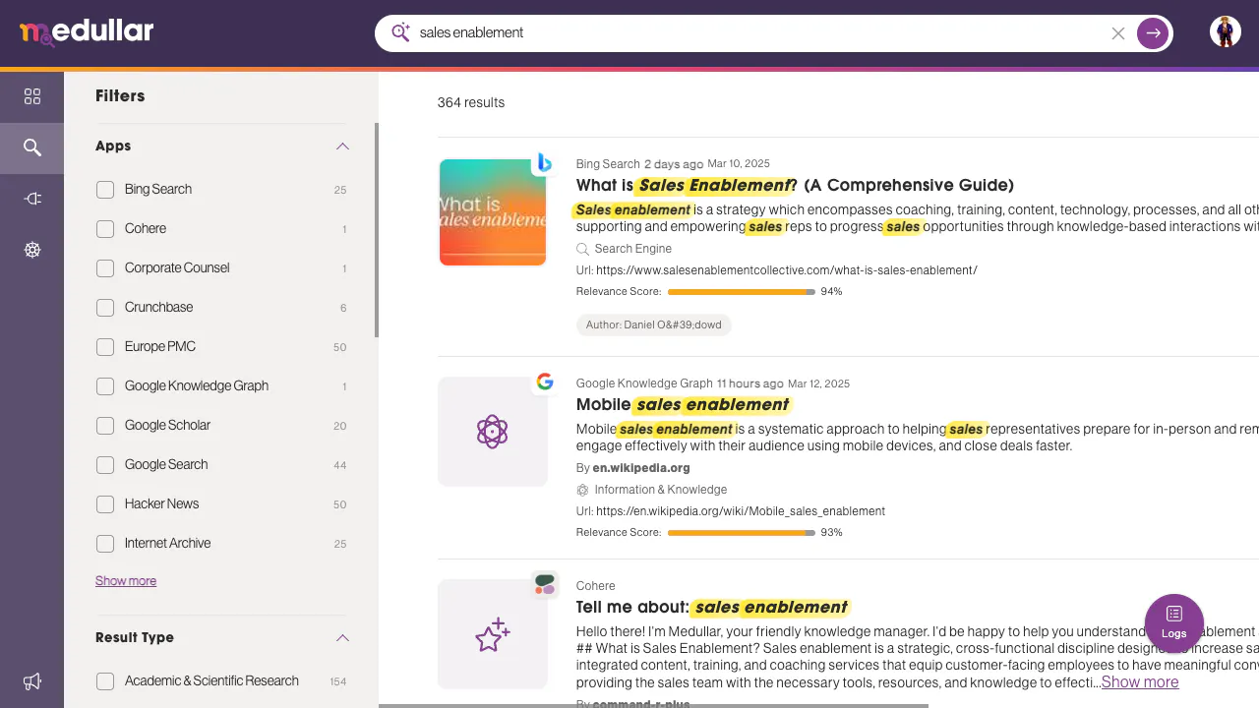Open the Logs floating button
This screenshot has height=708, width=1259.
click(x=1174, y=623)
